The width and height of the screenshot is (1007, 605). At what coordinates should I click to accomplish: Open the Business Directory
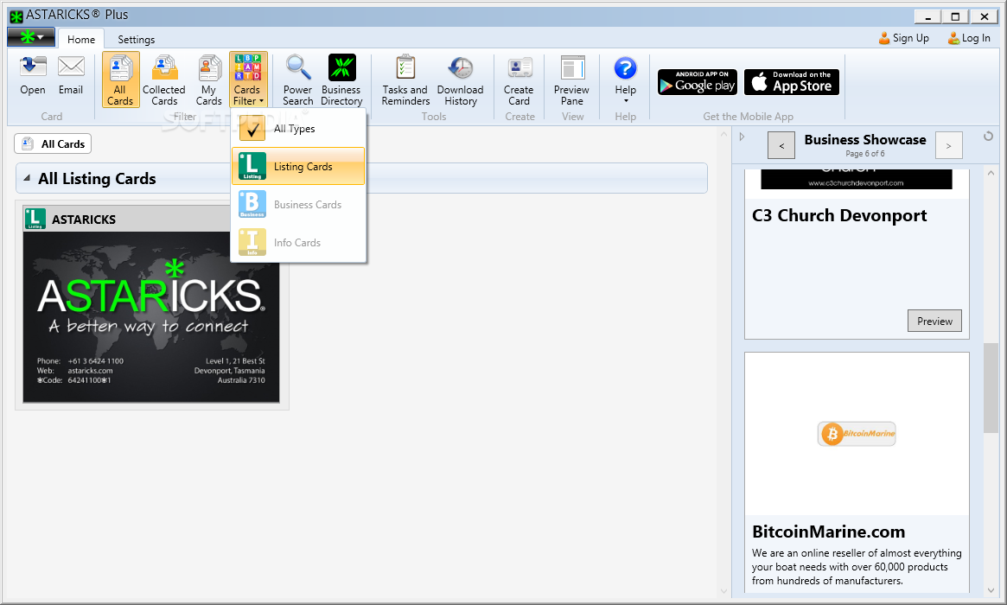341,80
